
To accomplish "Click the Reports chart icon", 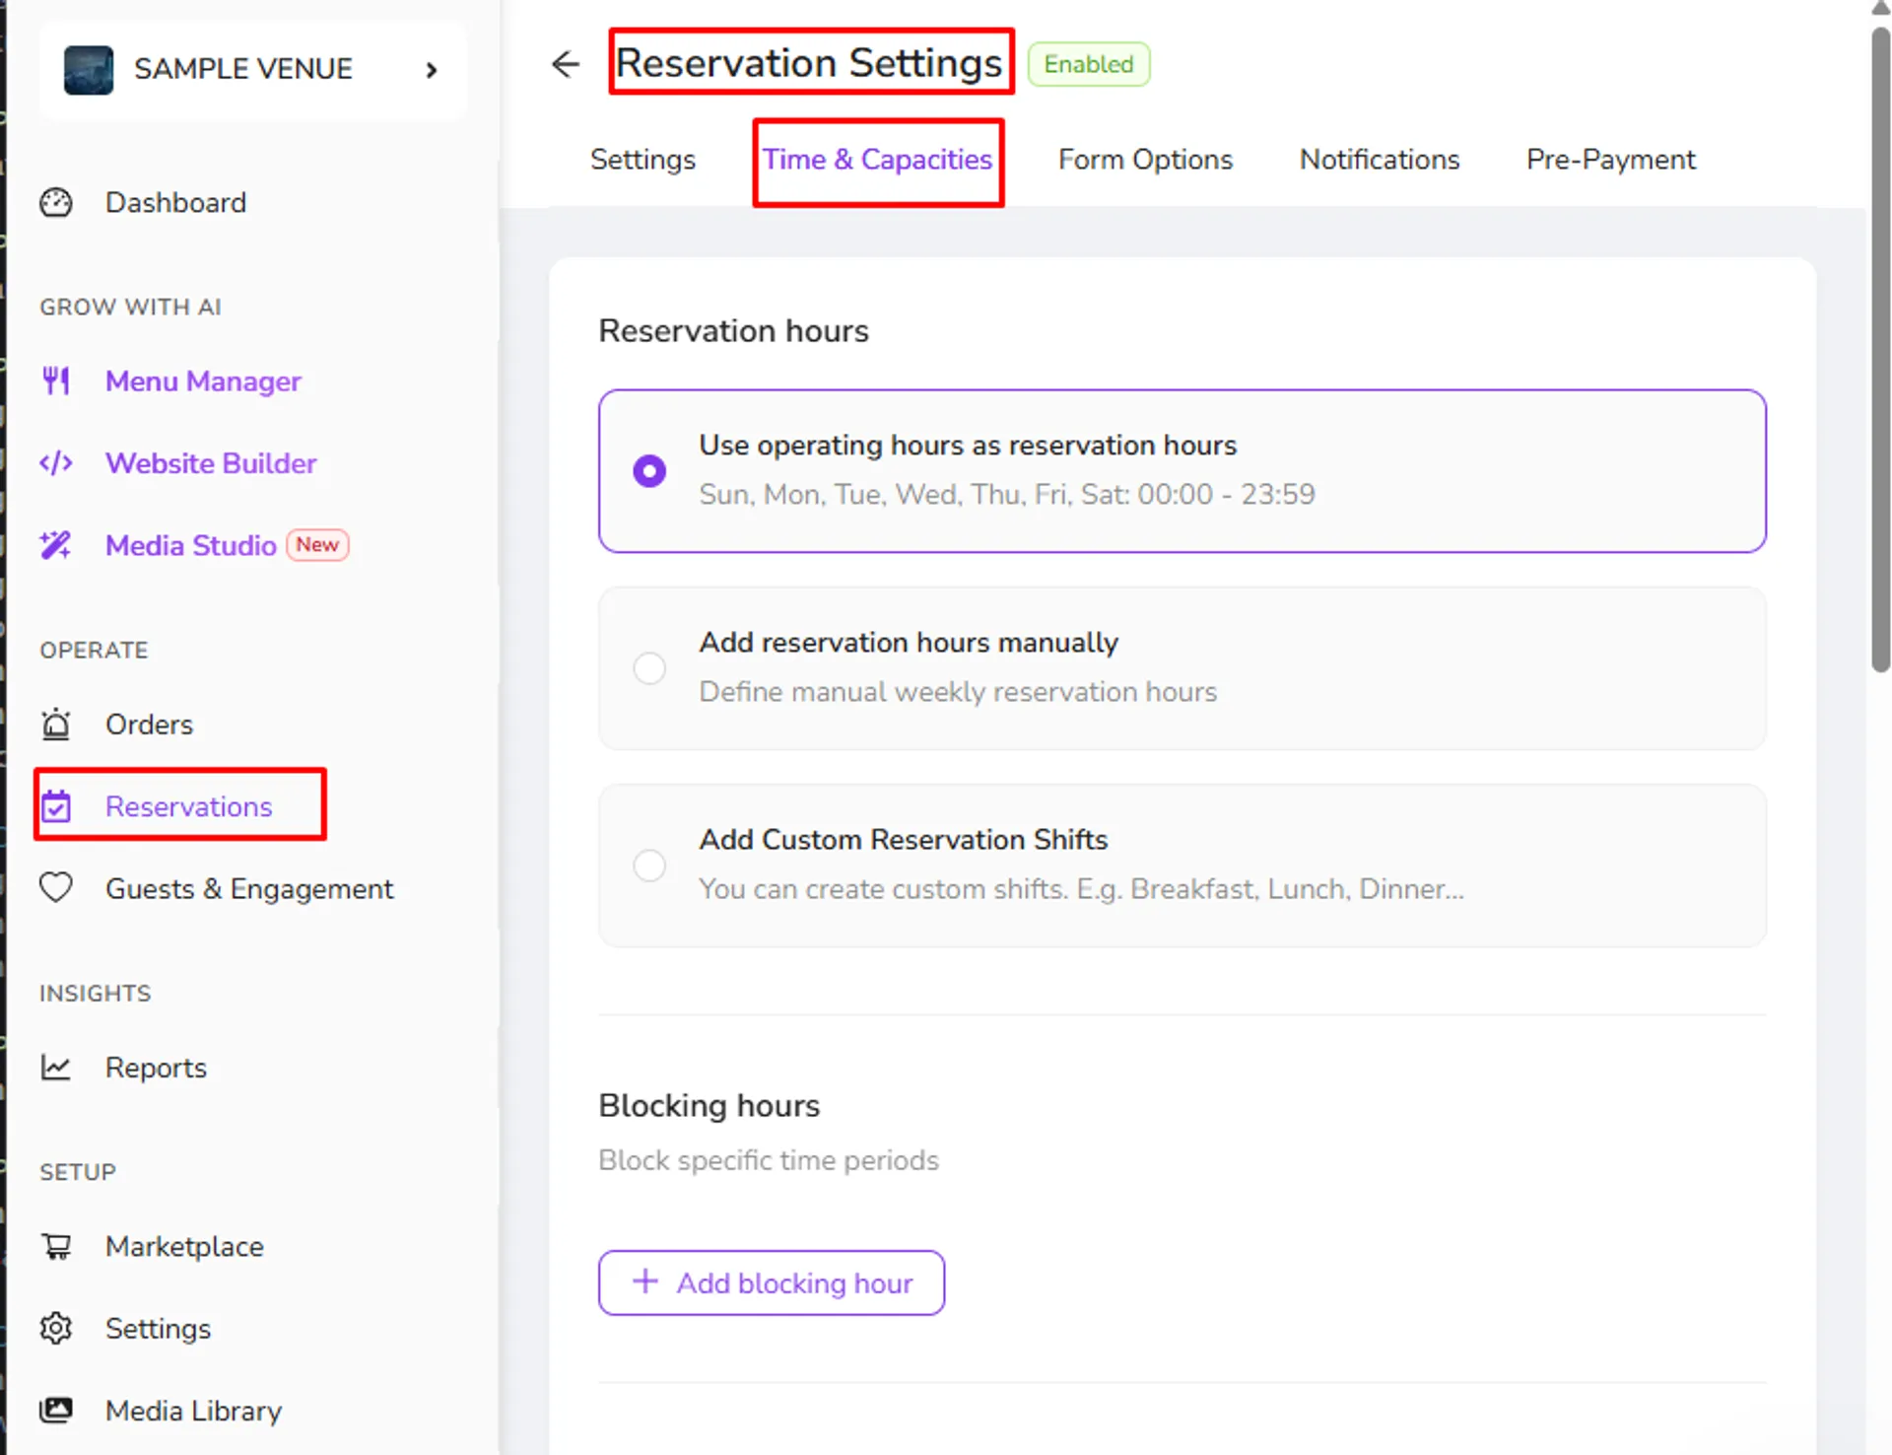I will [x=56, y=1067].
